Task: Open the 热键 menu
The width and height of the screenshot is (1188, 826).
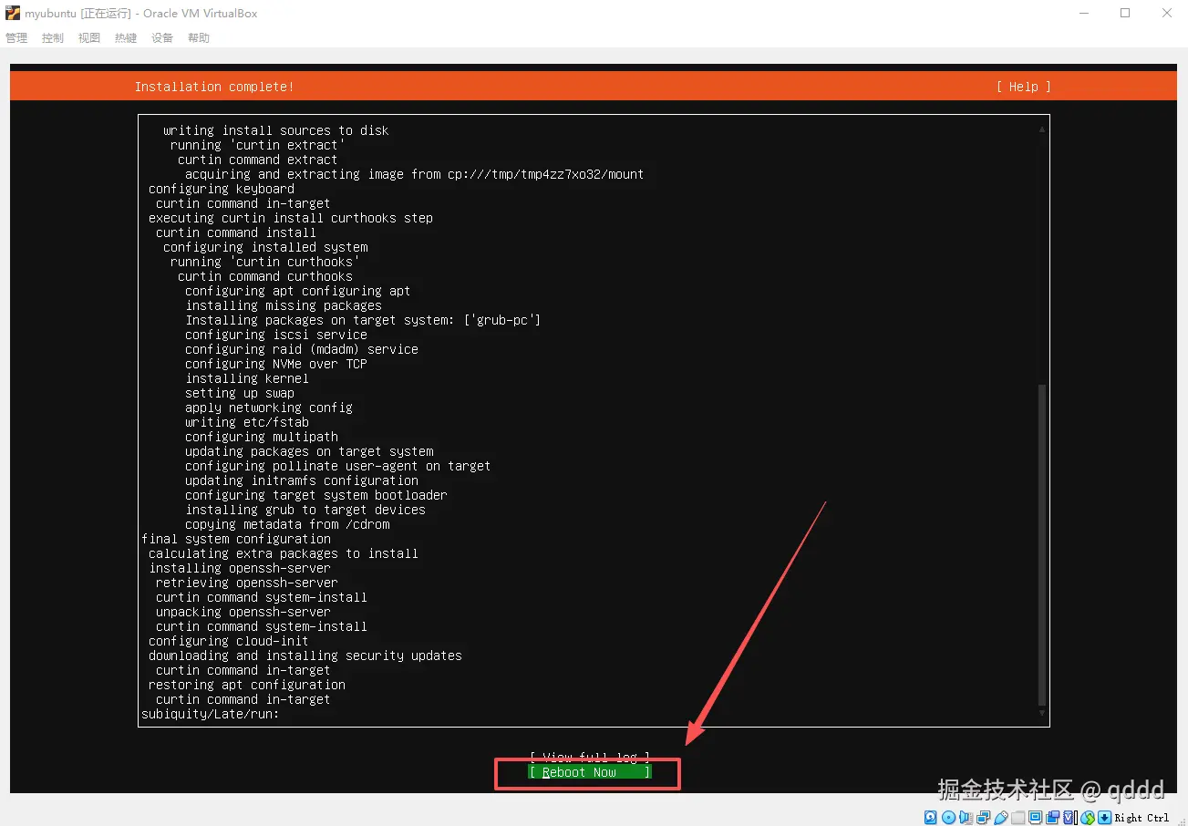Action: click(126, 38)
